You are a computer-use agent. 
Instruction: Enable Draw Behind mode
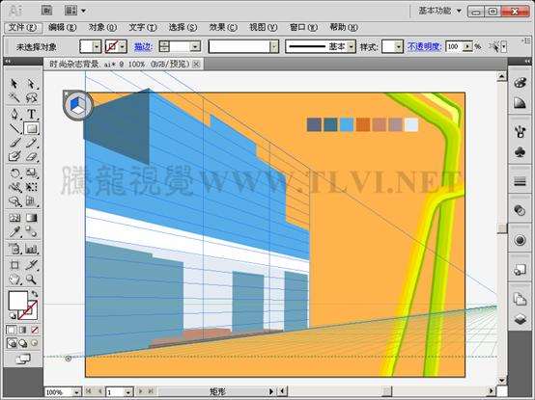tap(23, 343)
